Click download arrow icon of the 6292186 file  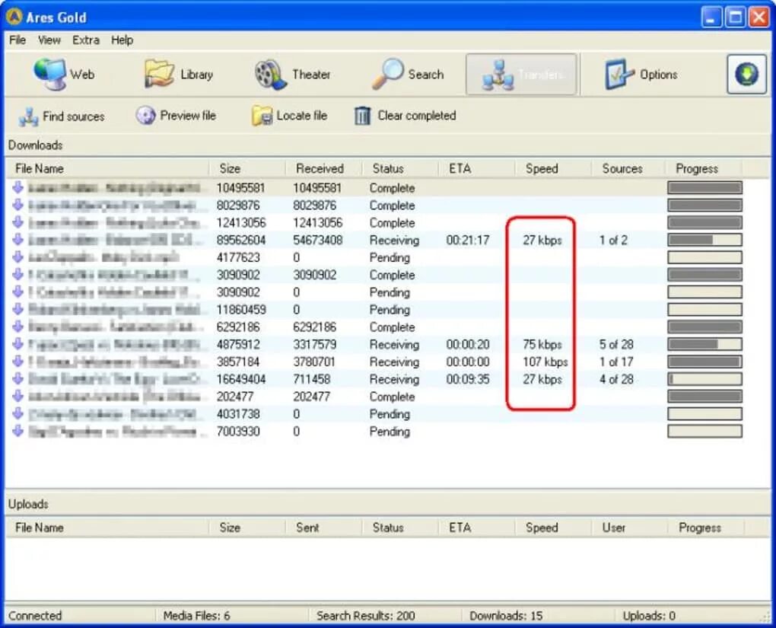[x=17, y=327]
